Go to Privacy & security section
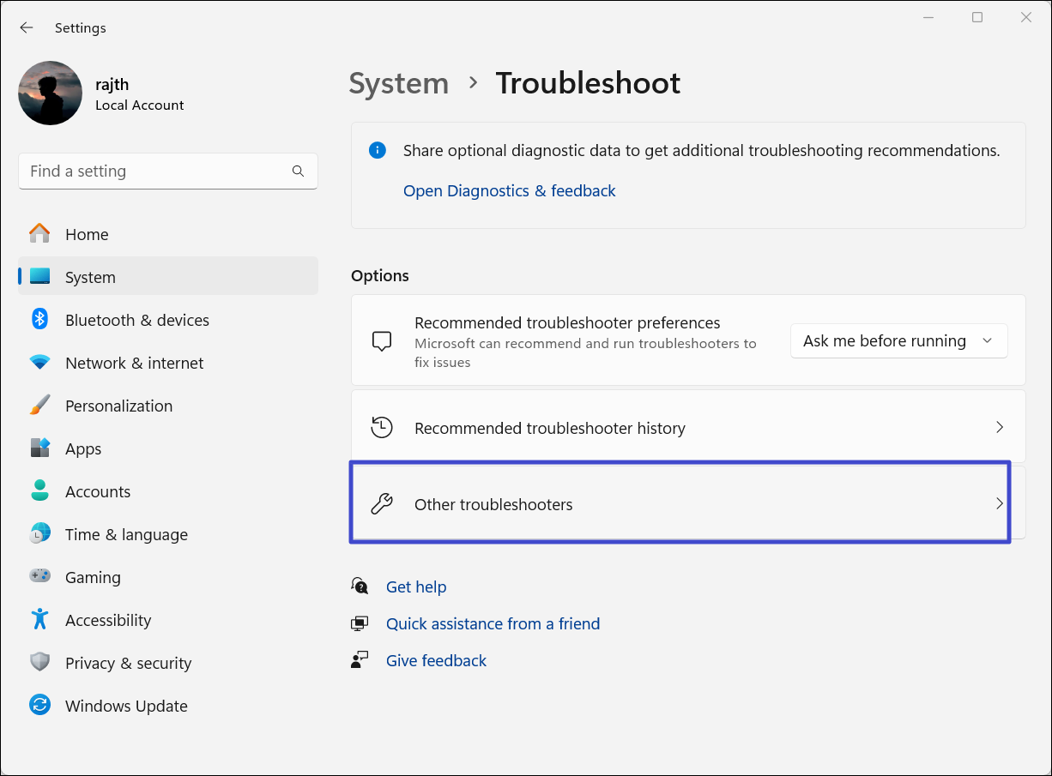The image size is (1052, 776). coord(128,663)
